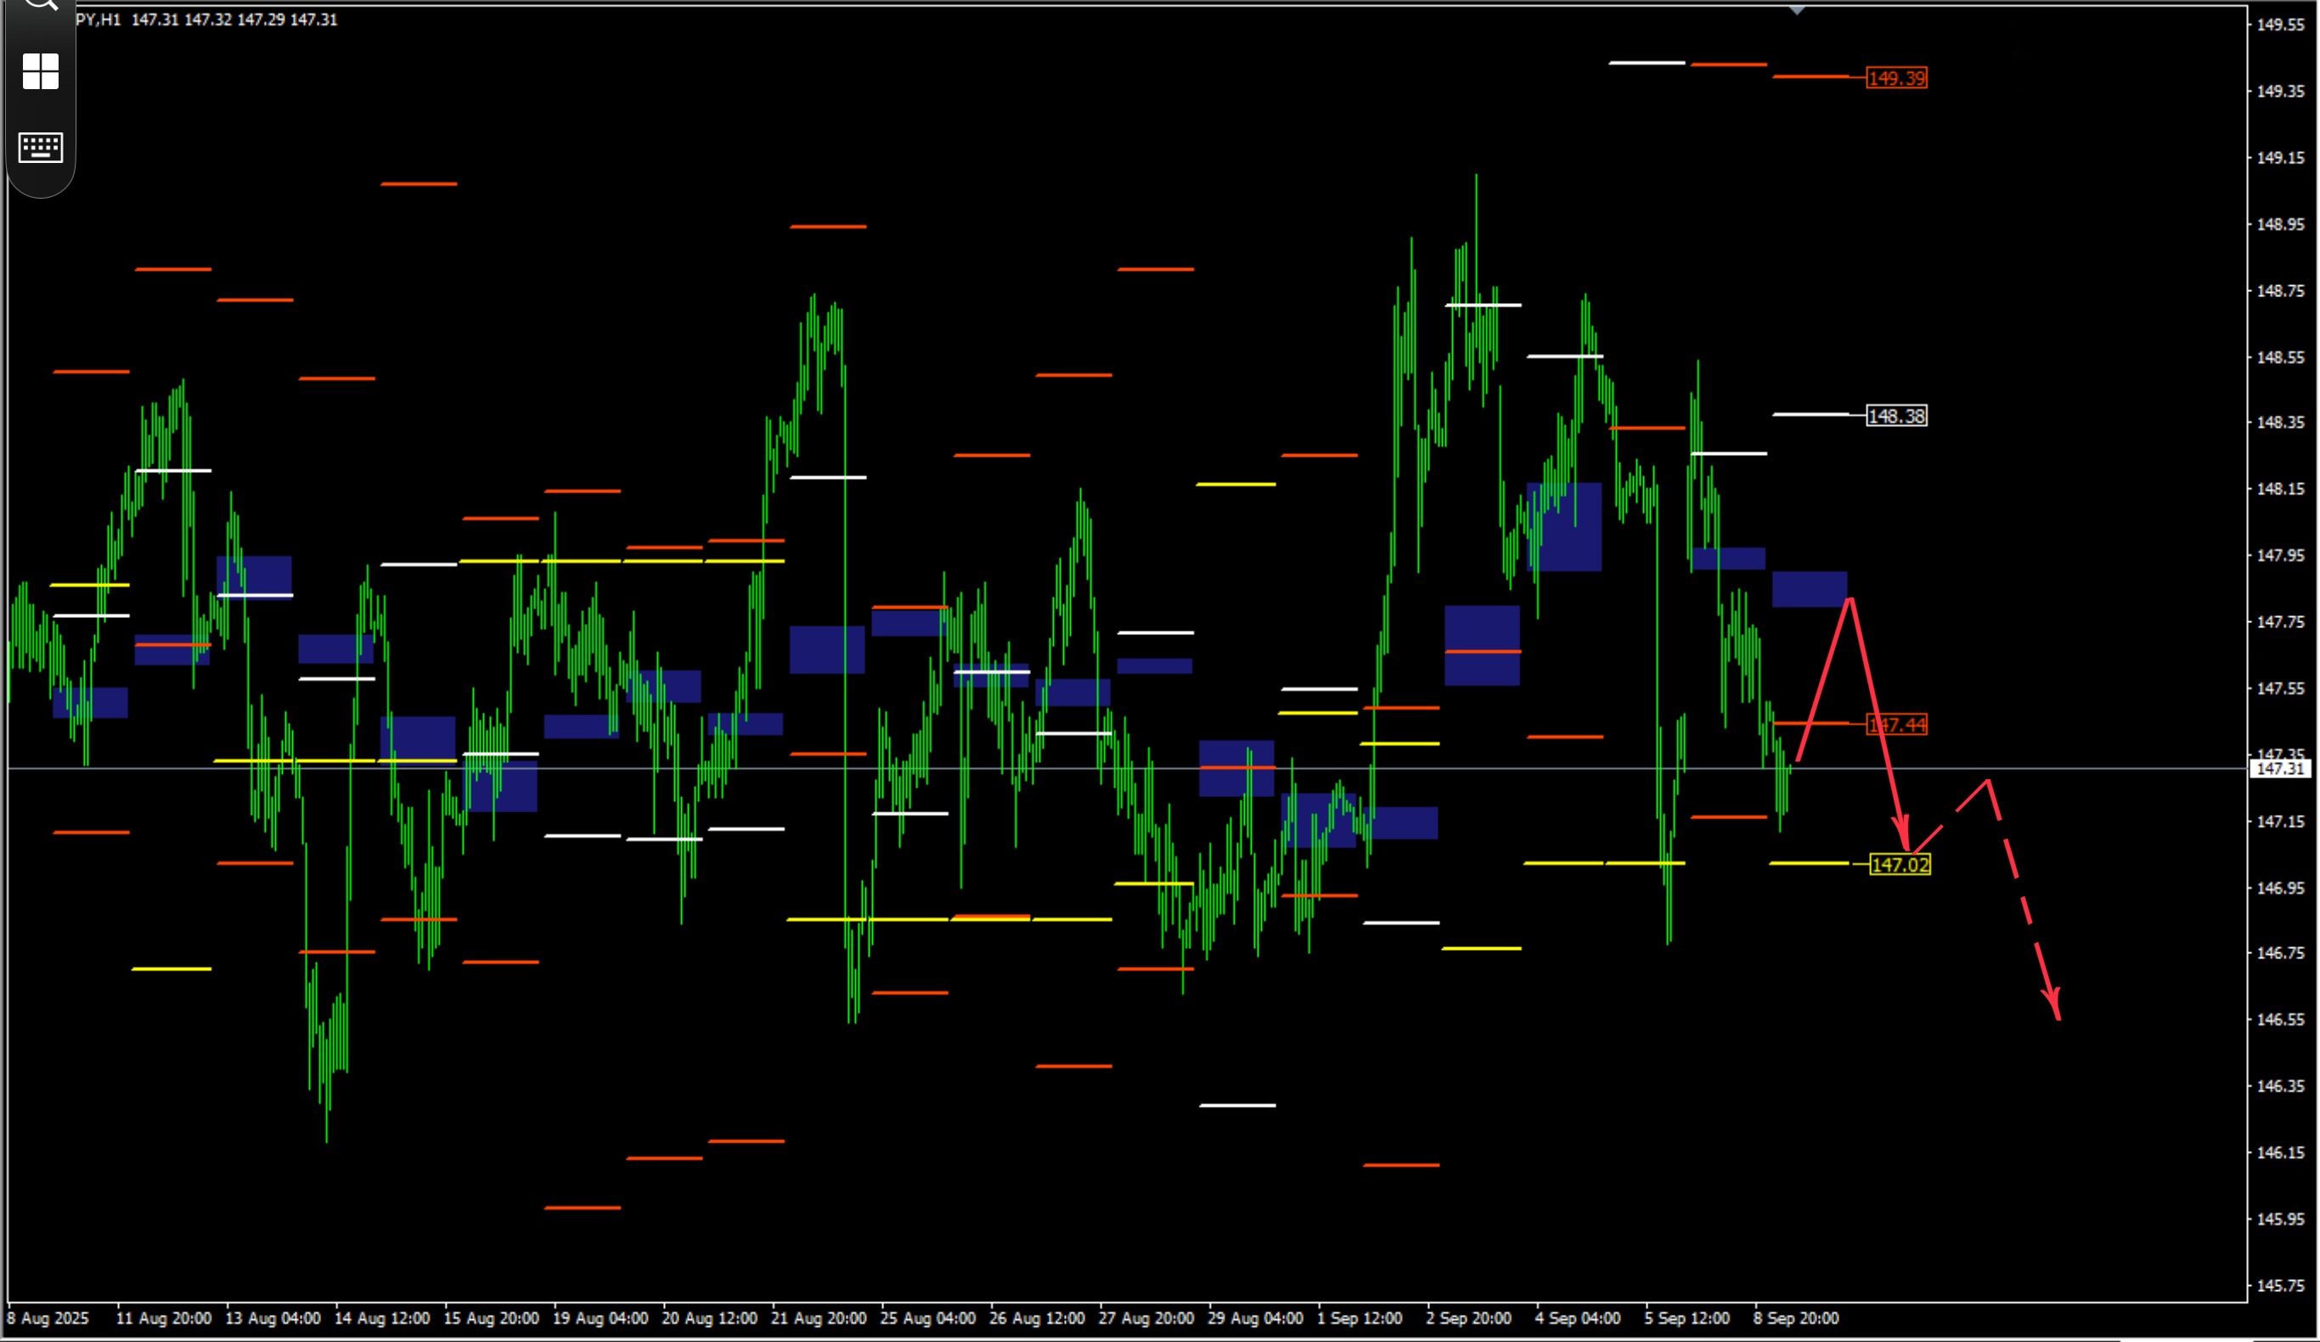Click the 145.75 price scale value
The width and height of the screenshot is (2320, 1342).
tap(2280, 1285)
